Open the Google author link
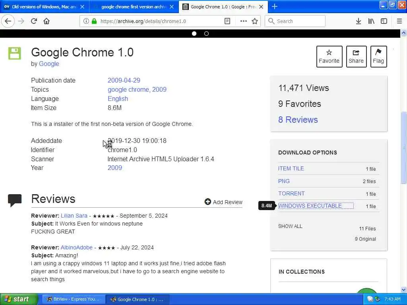Screen dimensions: 407x305 click(x=49, y=64)
